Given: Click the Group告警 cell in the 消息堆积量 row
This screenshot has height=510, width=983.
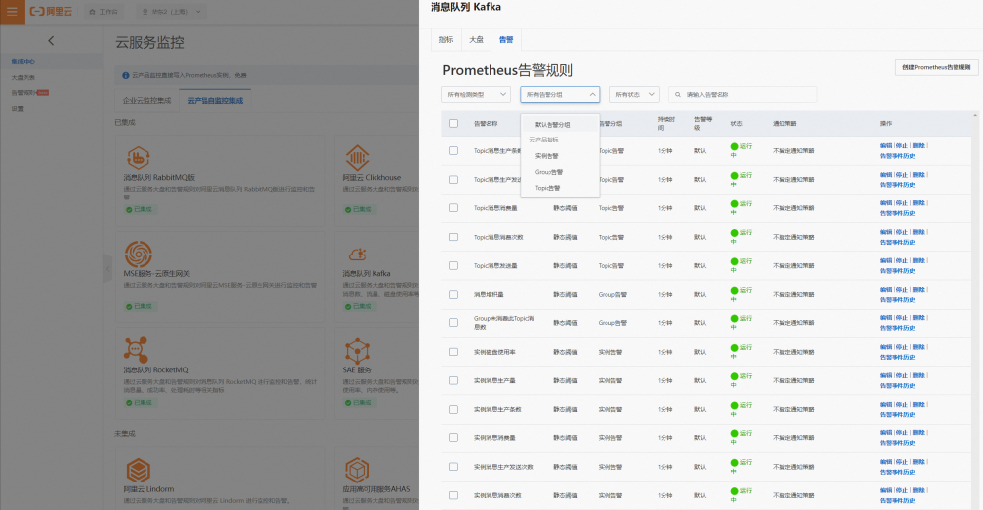Looking at the screenshot, I should (611, 294).
